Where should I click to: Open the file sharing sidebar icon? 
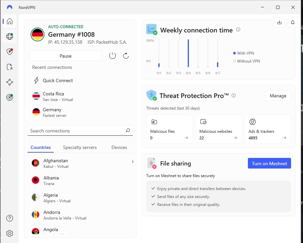coord(10,67)
